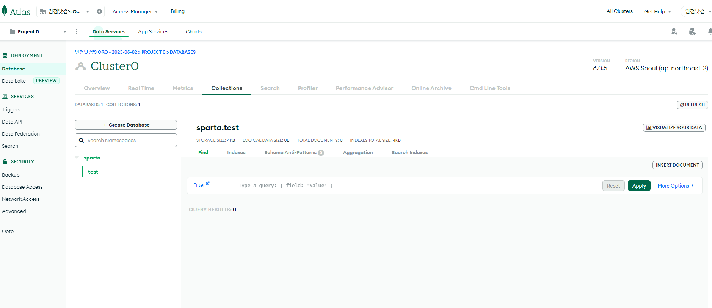Open the Performance Advisor tab
Viewport: 712px width, 308px height.
(x=364, y=88)
